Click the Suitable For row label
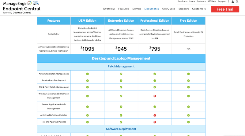Screen dimensions: 245x136 54,34
